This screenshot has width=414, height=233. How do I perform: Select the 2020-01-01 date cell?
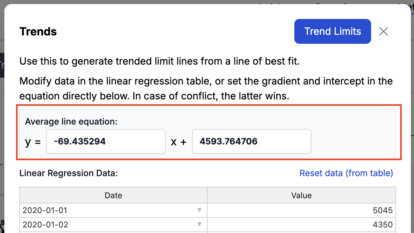pos(113,211)
